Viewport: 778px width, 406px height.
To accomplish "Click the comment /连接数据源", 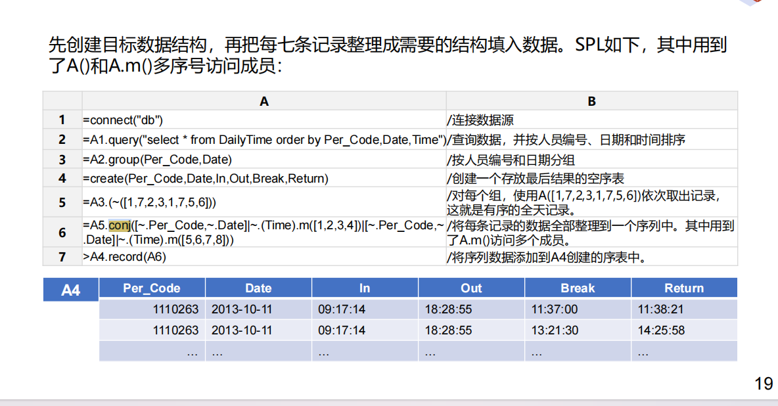I will click(480, 120).
